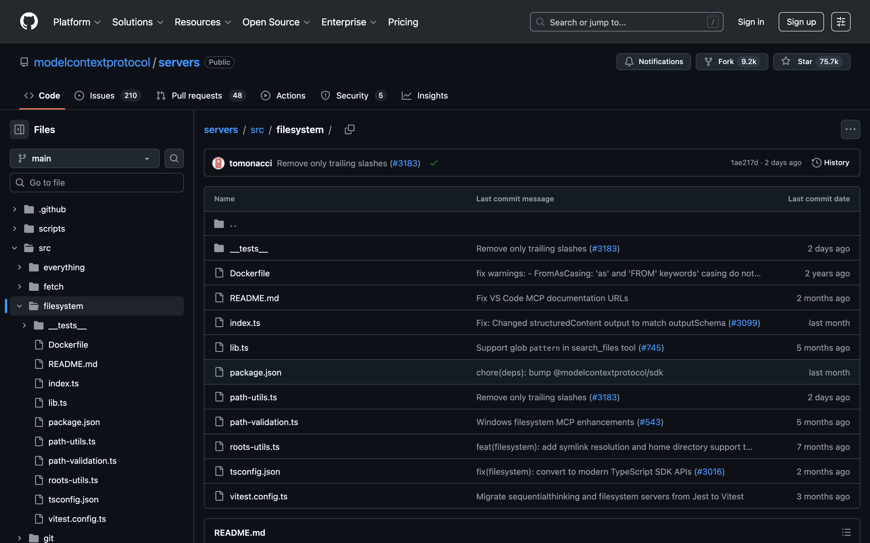Expand the Platform navigation menu
The height and width of the screenshot is (543, 870).
77,22
